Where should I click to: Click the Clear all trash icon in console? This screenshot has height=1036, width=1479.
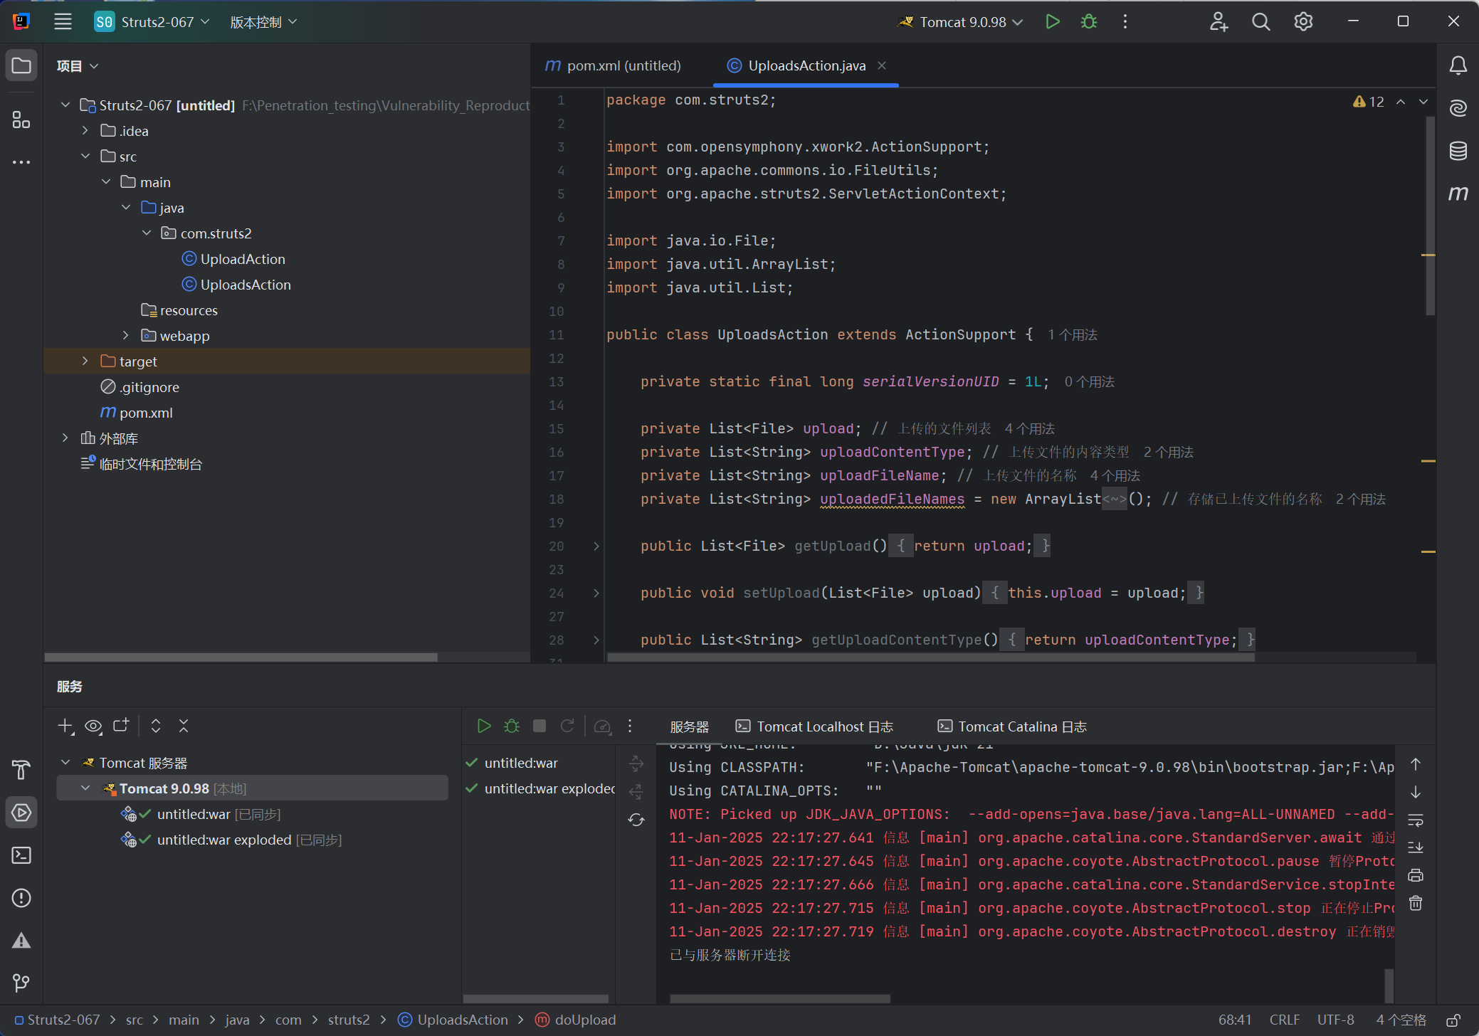[1416, 903]
